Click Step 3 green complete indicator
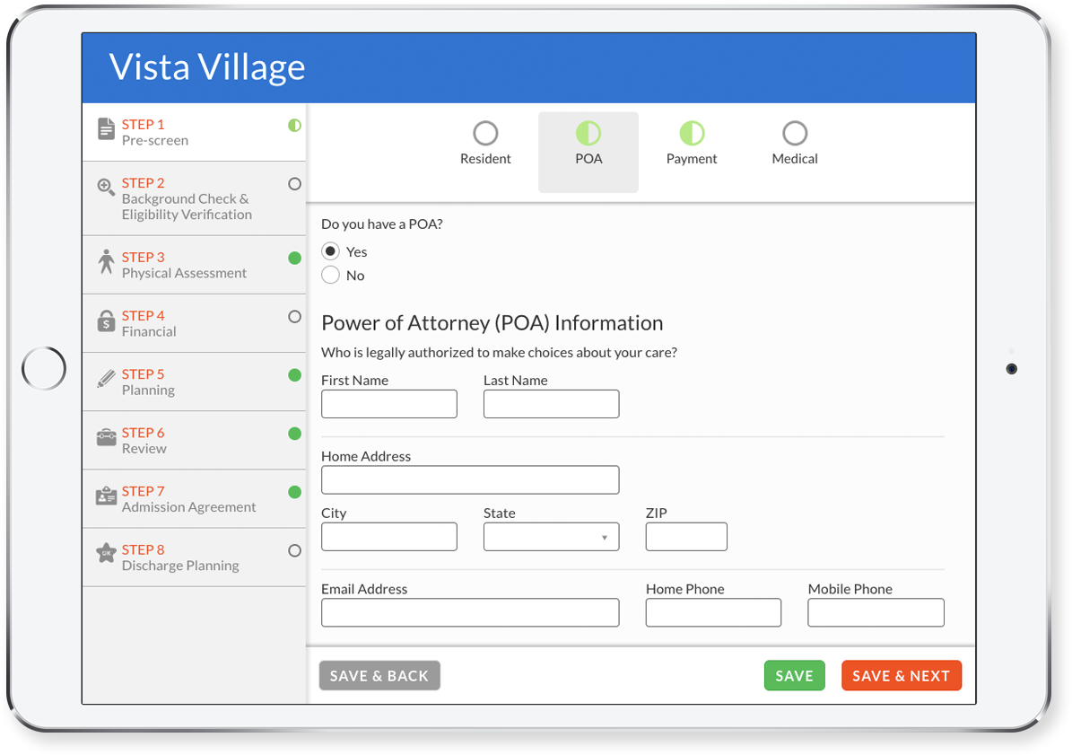Screen dimensions: 1072x755 tap(294, 258)
